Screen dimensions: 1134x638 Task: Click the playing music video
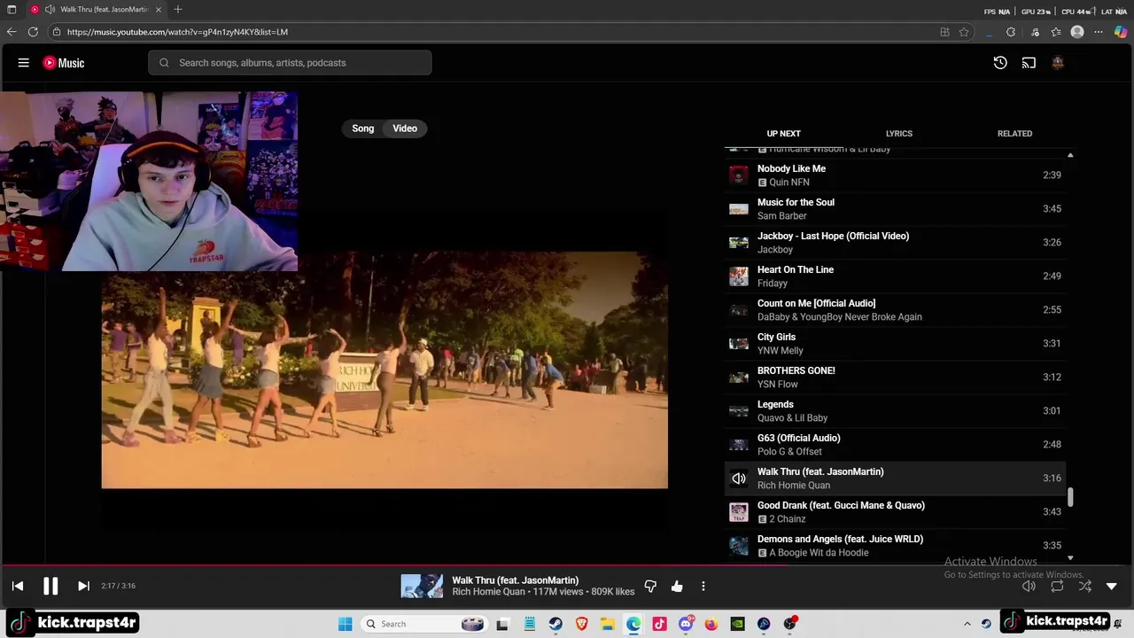pyautogui.click(x=384, y=370)
